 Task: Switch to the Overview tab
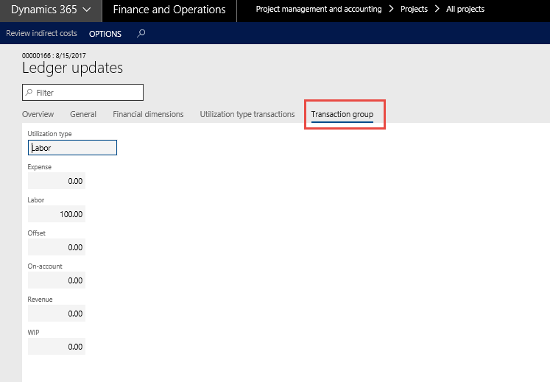(x=38, y=114)
